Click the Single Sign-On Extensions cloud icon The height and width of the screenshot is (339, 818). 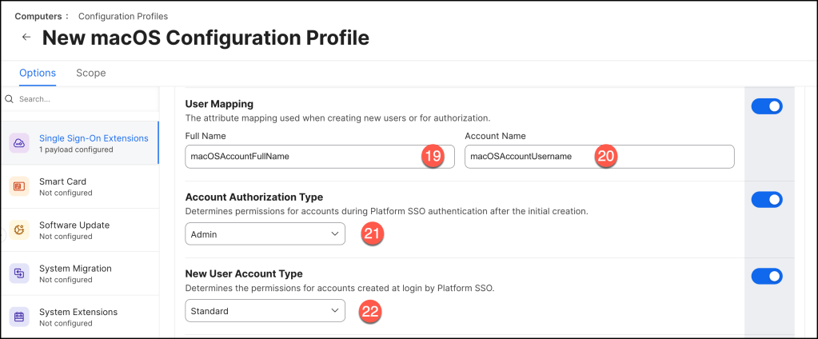click(19, 143)
